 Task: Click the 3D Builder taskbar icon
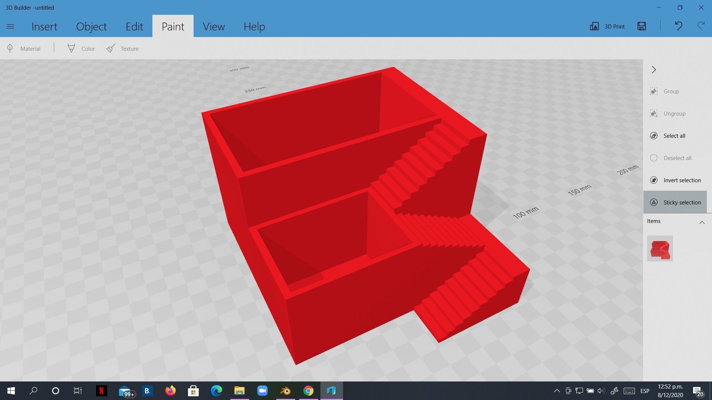click(332, 391)
